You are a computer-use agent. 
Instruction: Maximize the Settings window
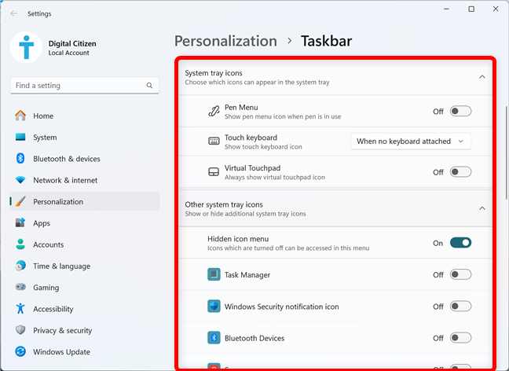pyautogui.click(x=471, y=9)
